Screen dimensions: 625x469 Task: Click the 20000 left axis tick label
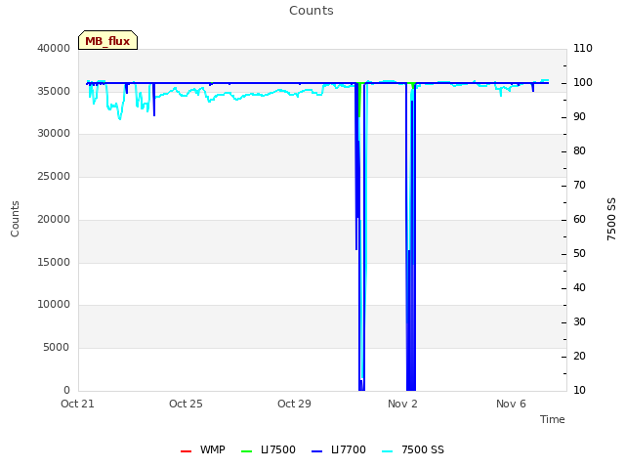[54, 219]
